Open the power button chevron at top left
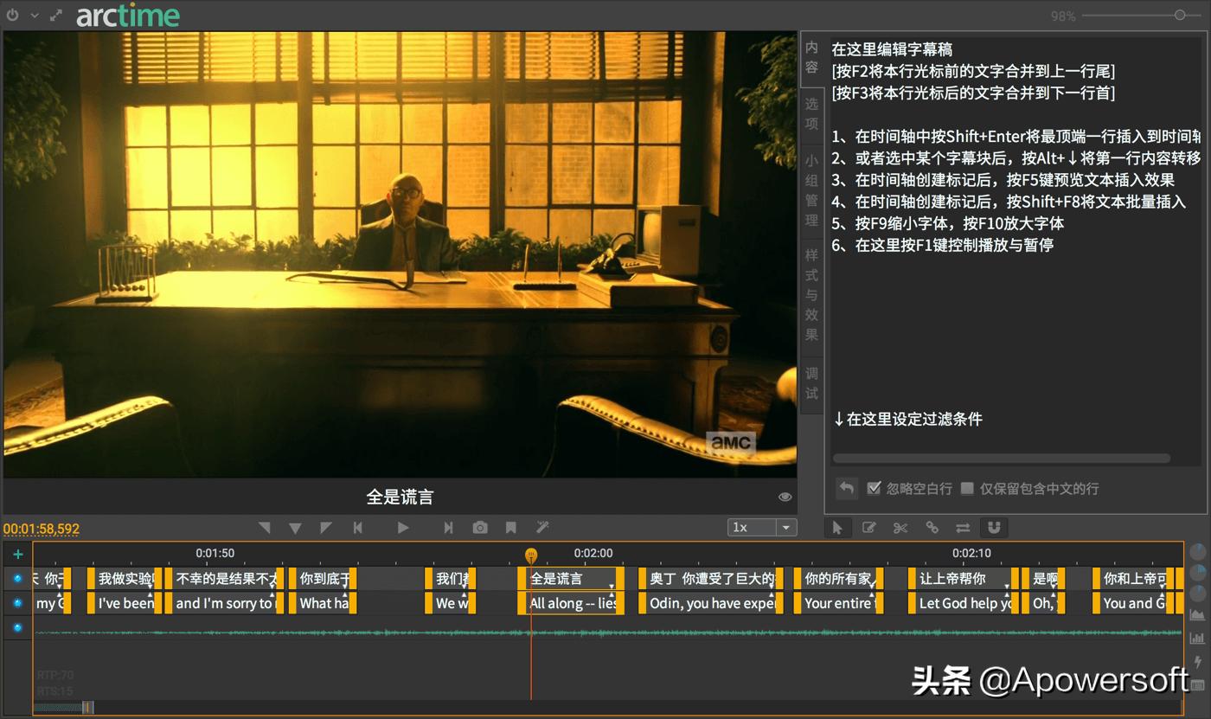Viewport: 1211px width, 719px height. click(34, 15)
